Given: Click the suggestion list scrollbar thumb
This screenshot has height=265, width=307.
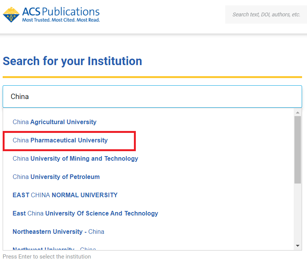Looking at the screenshot, I should pyautogui.click(x=298, y=148).
